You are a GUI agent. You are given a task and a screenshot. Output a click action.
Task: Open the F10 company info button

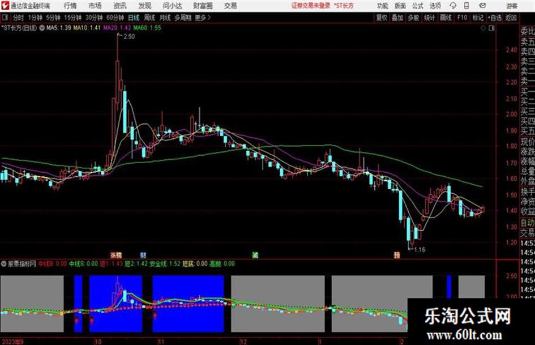tap(462, 18)
